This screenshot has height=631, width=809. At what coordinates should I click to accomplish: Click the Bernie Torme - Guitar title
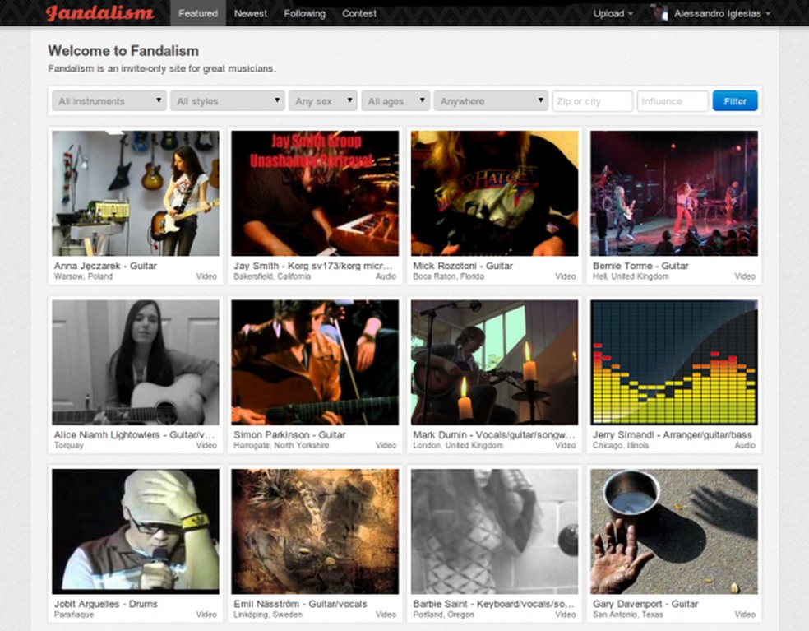640,266
